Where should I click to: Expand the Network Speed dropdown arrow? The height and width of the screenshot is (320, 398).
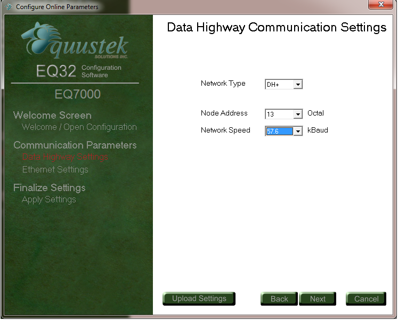tap(298, 131)
